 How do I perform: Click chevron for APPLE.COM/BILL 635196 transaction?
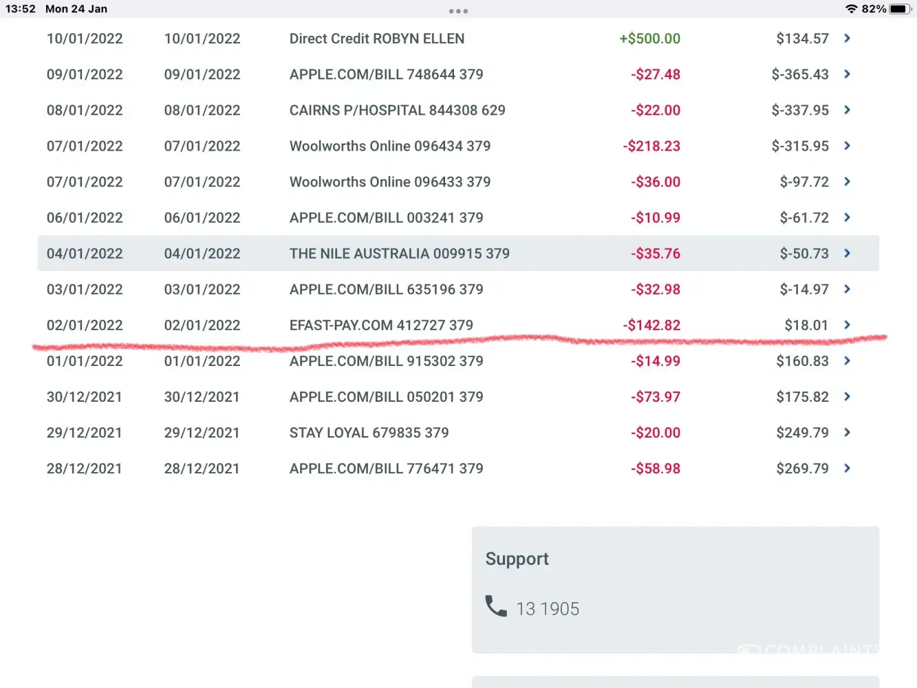[847, 289]
